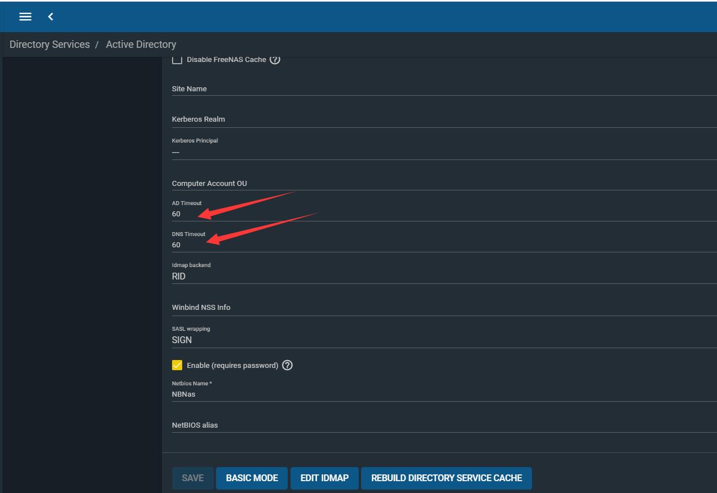The image size is (717, 493).
Task: Go to Directory Services breadcrumb
Action: coord(50,45)
